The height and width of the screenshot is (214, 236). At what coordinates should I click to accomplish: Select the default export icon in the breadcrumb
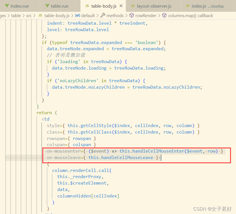pos(77,16)
